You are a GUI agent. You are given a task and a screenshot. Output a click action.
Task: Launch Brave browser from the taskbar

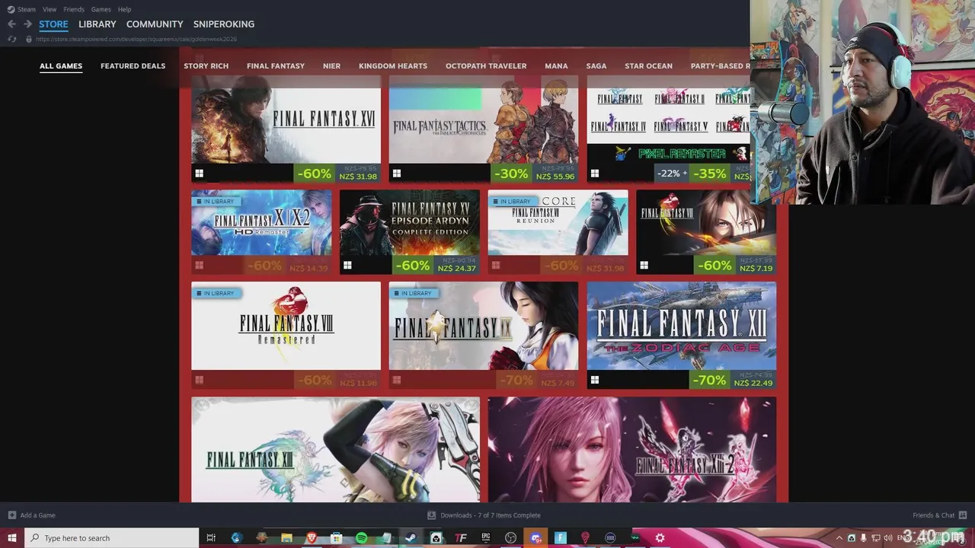pos(312,538)
